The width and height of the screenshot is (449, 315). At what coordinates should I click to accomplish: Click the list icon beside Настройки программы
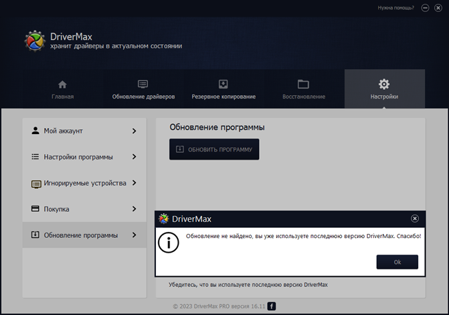(35, 157)
